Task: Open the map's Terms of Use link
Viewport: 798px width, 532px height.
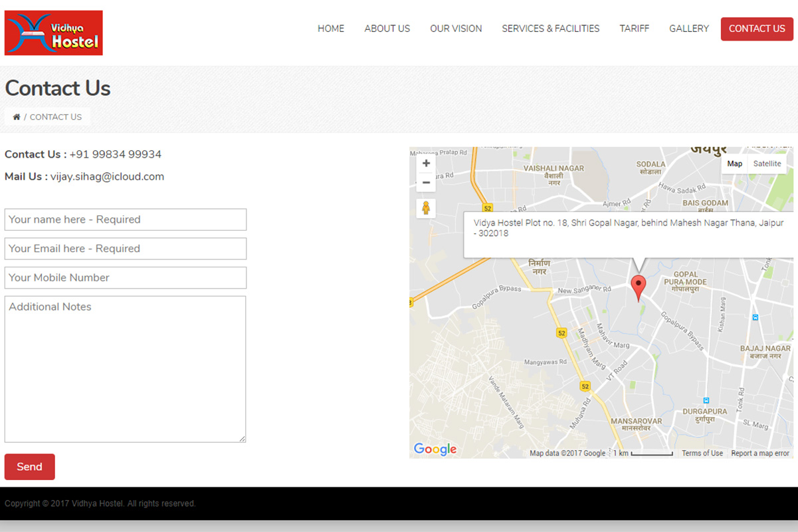Action: coord(702,454)
